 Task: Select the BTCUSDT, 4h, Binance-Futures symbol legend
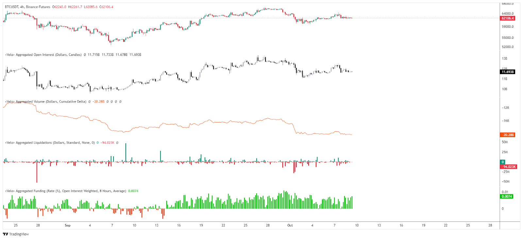point(27,7)
